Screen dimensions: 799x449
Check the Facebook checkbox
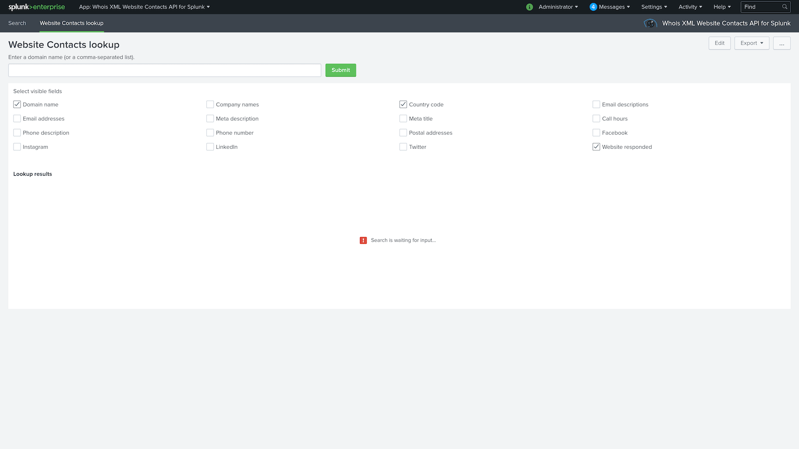596,132
